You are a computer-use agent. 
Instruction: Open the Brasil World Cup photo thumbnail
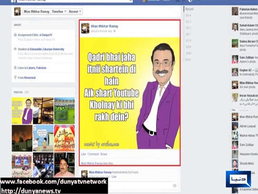coord(64,111)
